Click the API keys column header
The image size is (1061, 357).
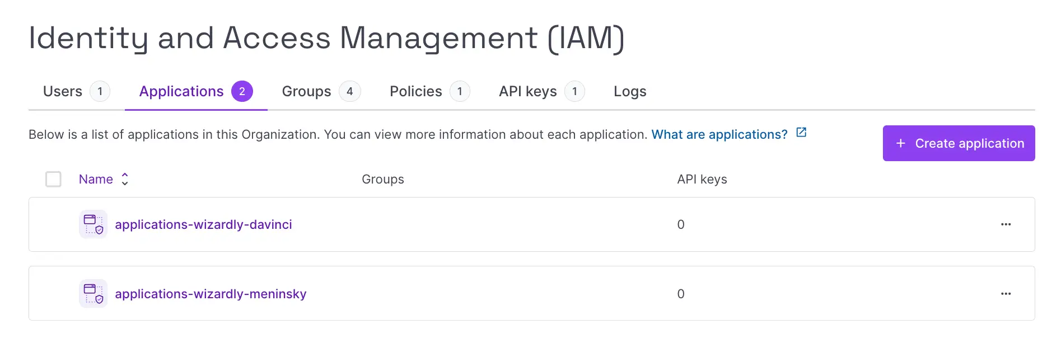(702, 179)
